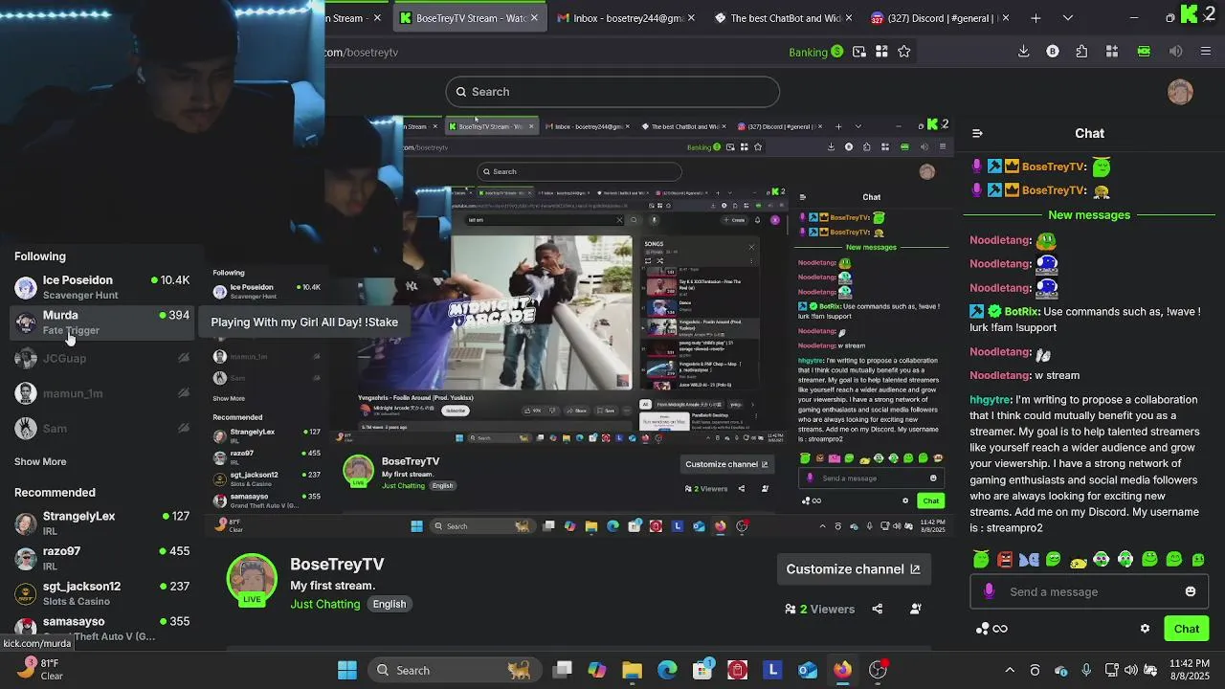Open File Explorer from the taskbar
The image size is (1225, 689).
click(632, 670)
